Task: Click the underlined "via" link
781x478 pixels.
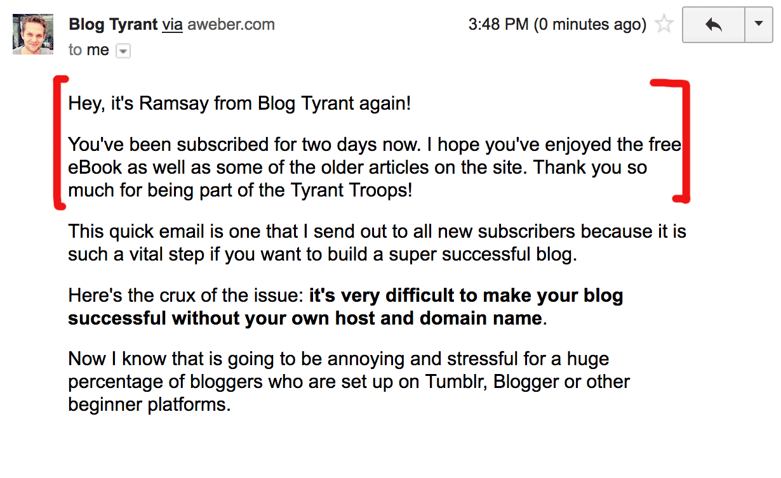Action: (x=173, y=25)
